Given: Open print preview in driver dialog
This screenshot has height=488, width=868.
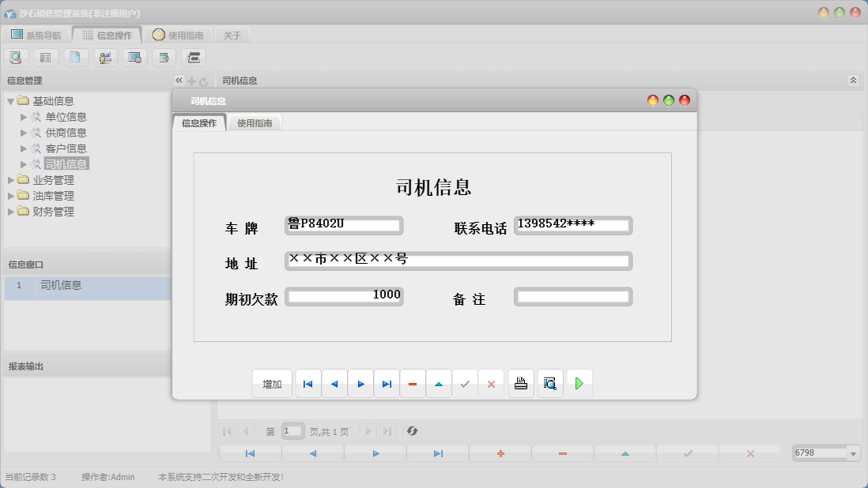Looking at the screenshot, I should pos(549,383).
